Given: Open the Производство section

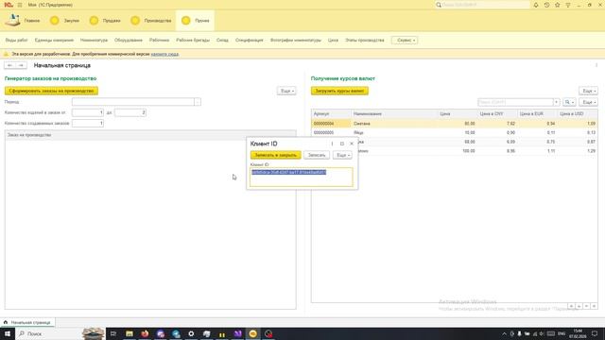Looking at the screenshot, I should [x=151, y=21].
